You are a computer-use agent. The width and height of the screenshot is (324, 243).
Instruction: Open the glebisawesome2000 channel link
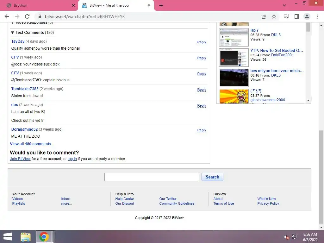[268, 100]
